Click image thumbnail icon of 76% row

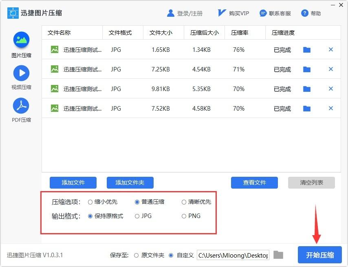click(55, 49)
